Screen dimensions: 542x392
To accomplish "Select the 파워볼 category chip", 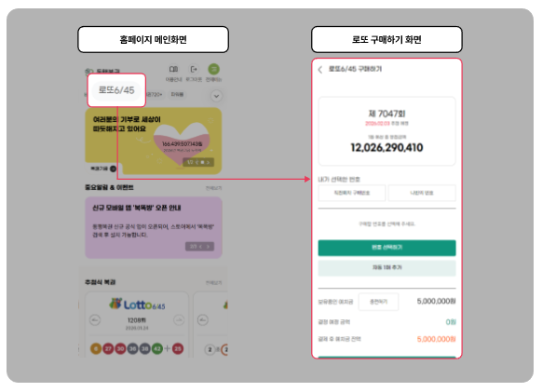I will [x=177, y=94].
